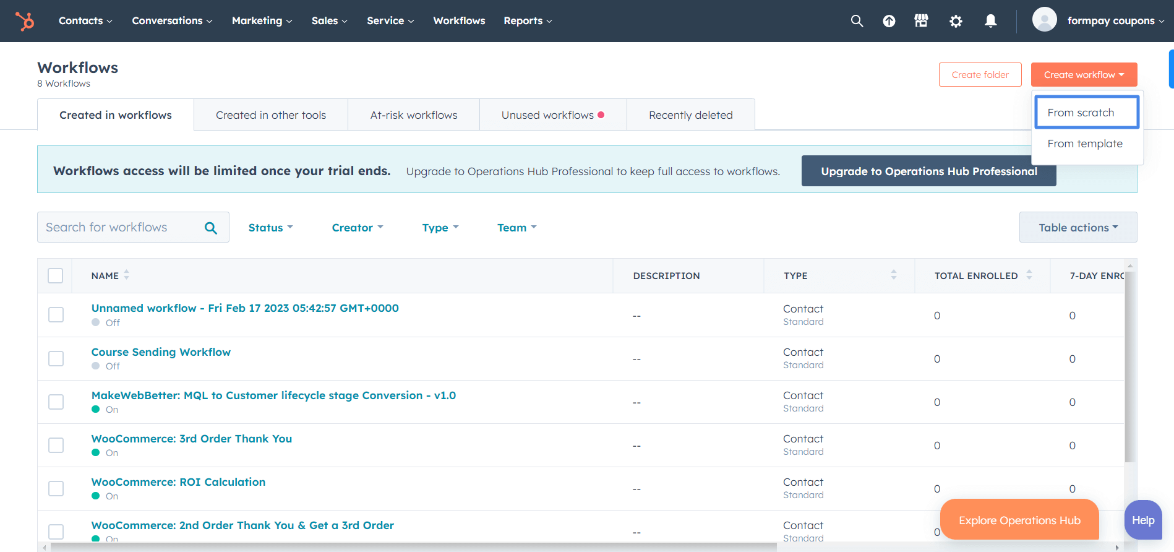
Task: Open the Creator filter dropdown
Action: point(358,228)
